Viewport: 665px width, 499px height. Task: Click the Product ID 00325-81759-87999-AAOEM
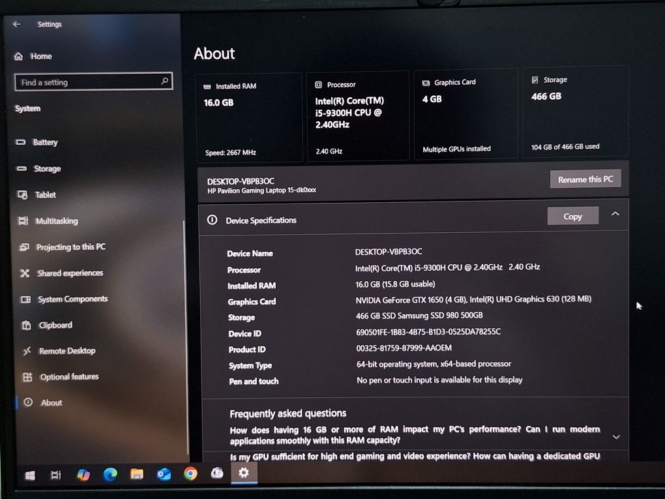click(404, 348)
